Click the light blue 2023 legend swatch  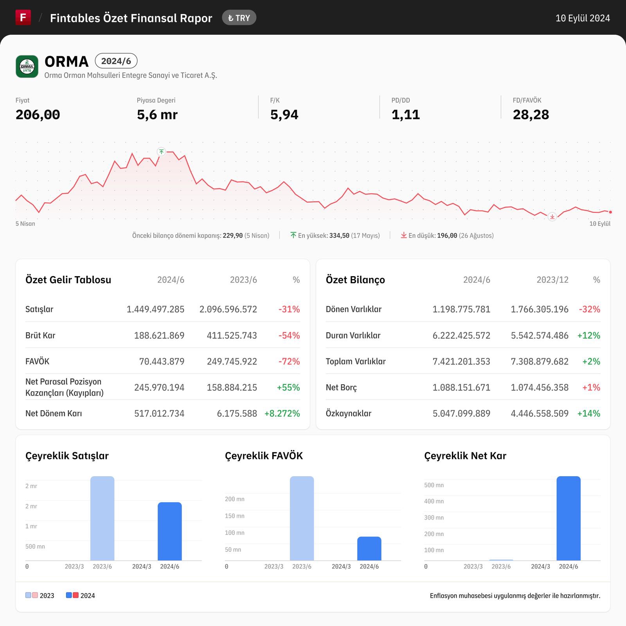coord(28,595)
